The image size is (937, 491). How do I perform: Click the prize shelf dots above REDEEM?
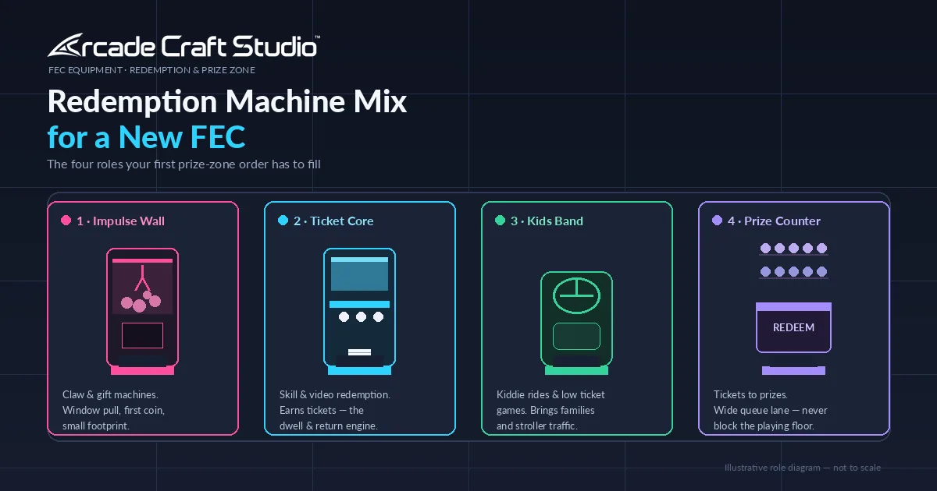click(793, 260)
